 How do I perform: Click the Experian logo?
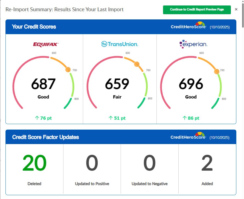pyautogui.click(x=193, y=44)
